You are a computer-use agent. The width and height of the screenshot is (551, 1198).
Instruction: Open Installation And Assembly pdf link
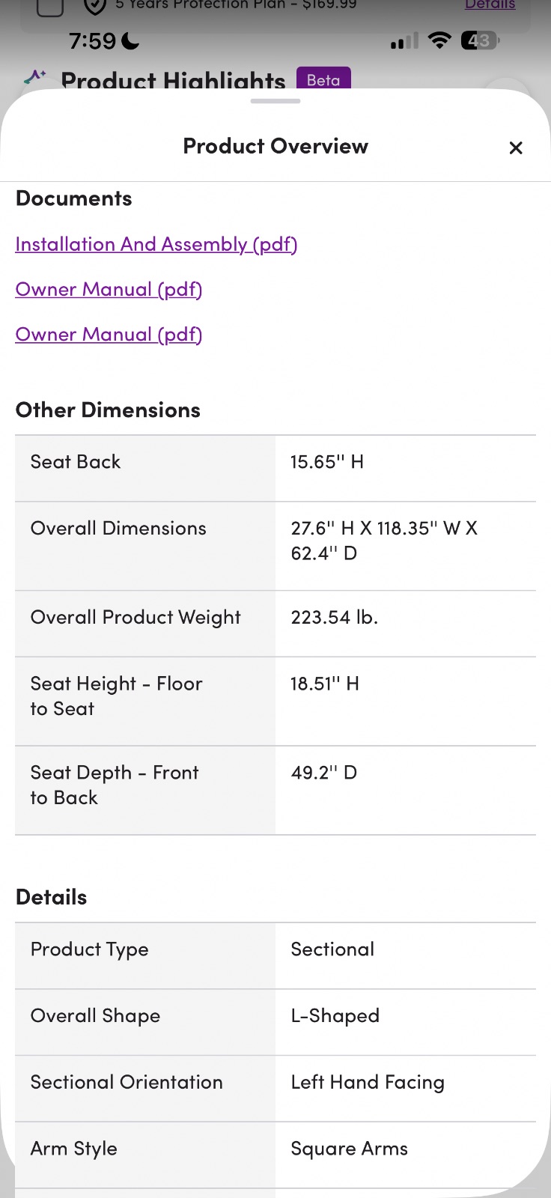(156, 244)
